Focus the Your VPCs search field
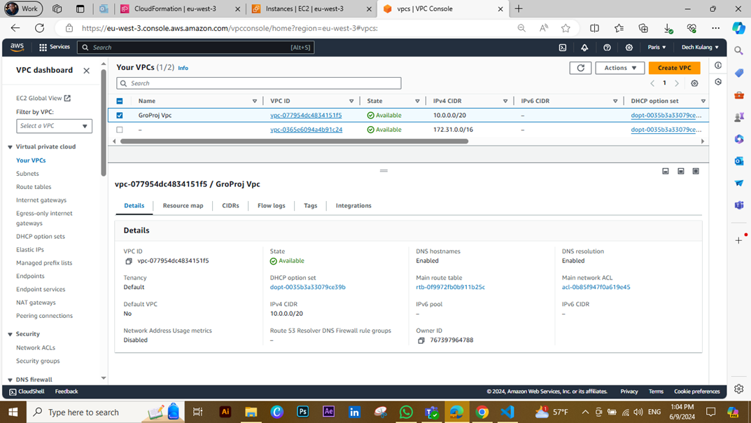Viewport: 751px width, 423px height. point(259,83)
